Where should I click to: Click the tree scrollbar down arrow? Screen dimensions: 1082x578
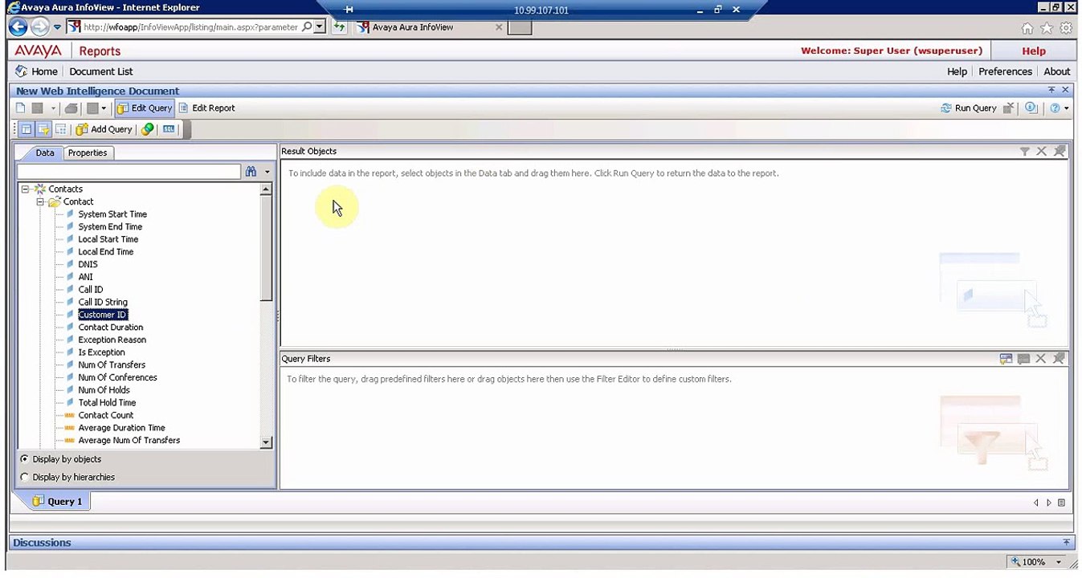[266, 442]
